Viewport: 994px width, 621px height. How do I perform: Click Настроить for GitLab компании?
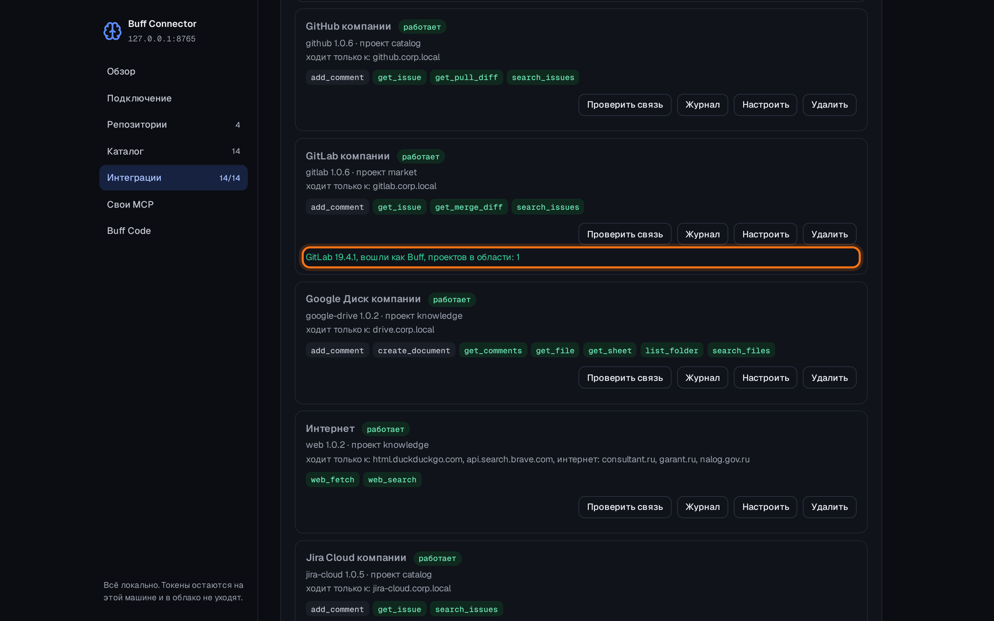pyautogui.click(x=765, y=234)
